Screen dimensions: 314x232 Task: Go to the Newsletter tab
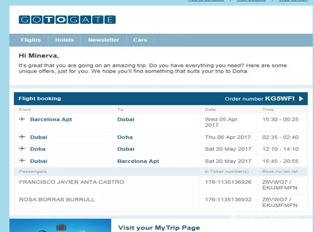[x=103, y=40]
